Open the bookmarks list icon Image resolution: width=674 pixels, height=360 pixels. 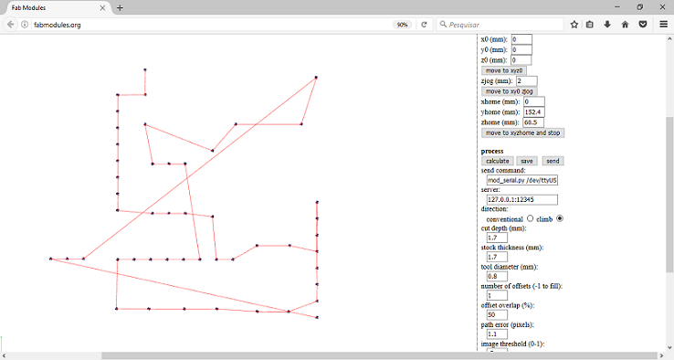[x=590, y=25]
